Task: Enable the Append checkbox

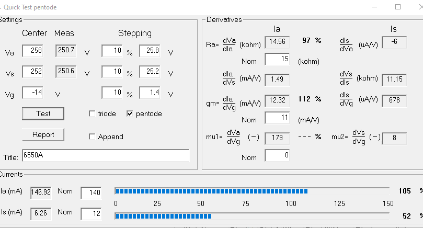Action: [x=93, y=137]
